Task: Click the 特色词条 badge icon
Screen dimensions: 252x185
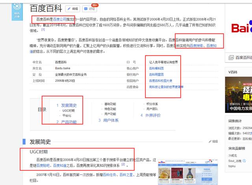Action: point(17,11)
